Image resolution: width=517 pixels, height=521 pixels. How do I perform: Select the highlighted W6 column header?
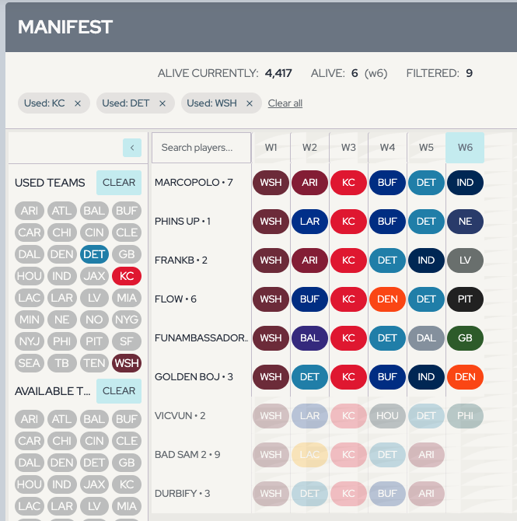(465, 148)
